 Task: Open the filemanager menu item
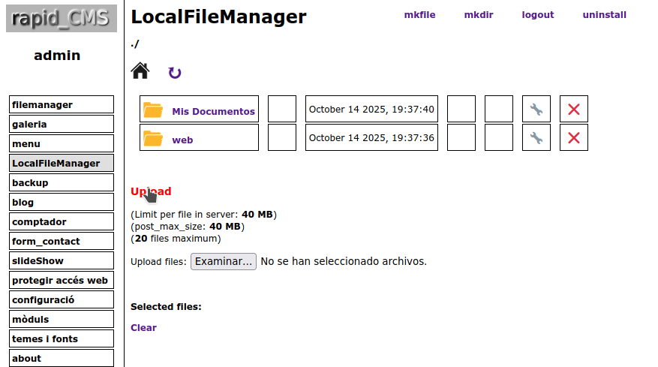click(x=62, y=104)
